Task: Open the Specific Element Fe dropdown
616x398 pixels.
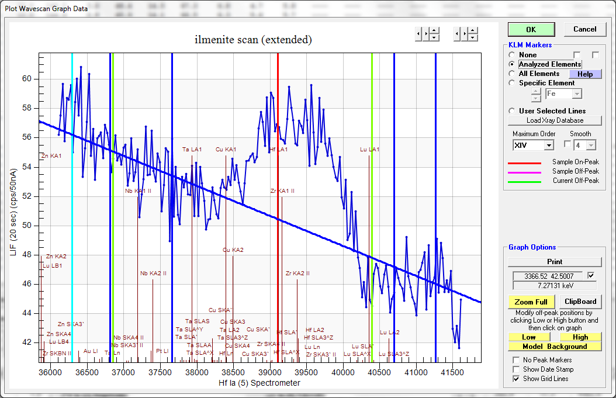Action: coord(577,94)
